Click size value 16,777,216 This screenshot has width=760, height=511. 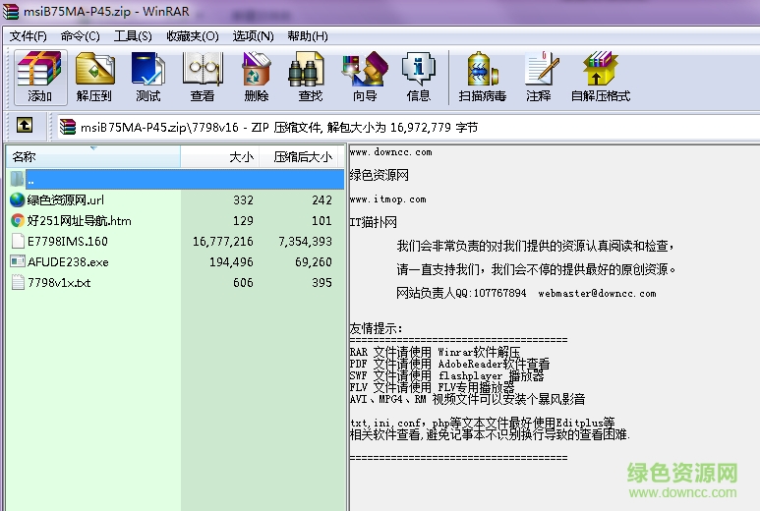point(223,241)
